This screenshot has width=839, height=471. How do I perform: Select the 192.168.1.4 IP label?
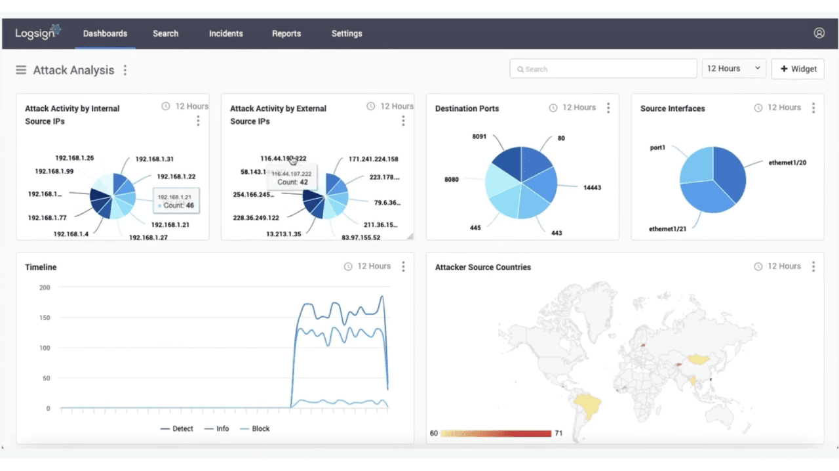point(71,234)
